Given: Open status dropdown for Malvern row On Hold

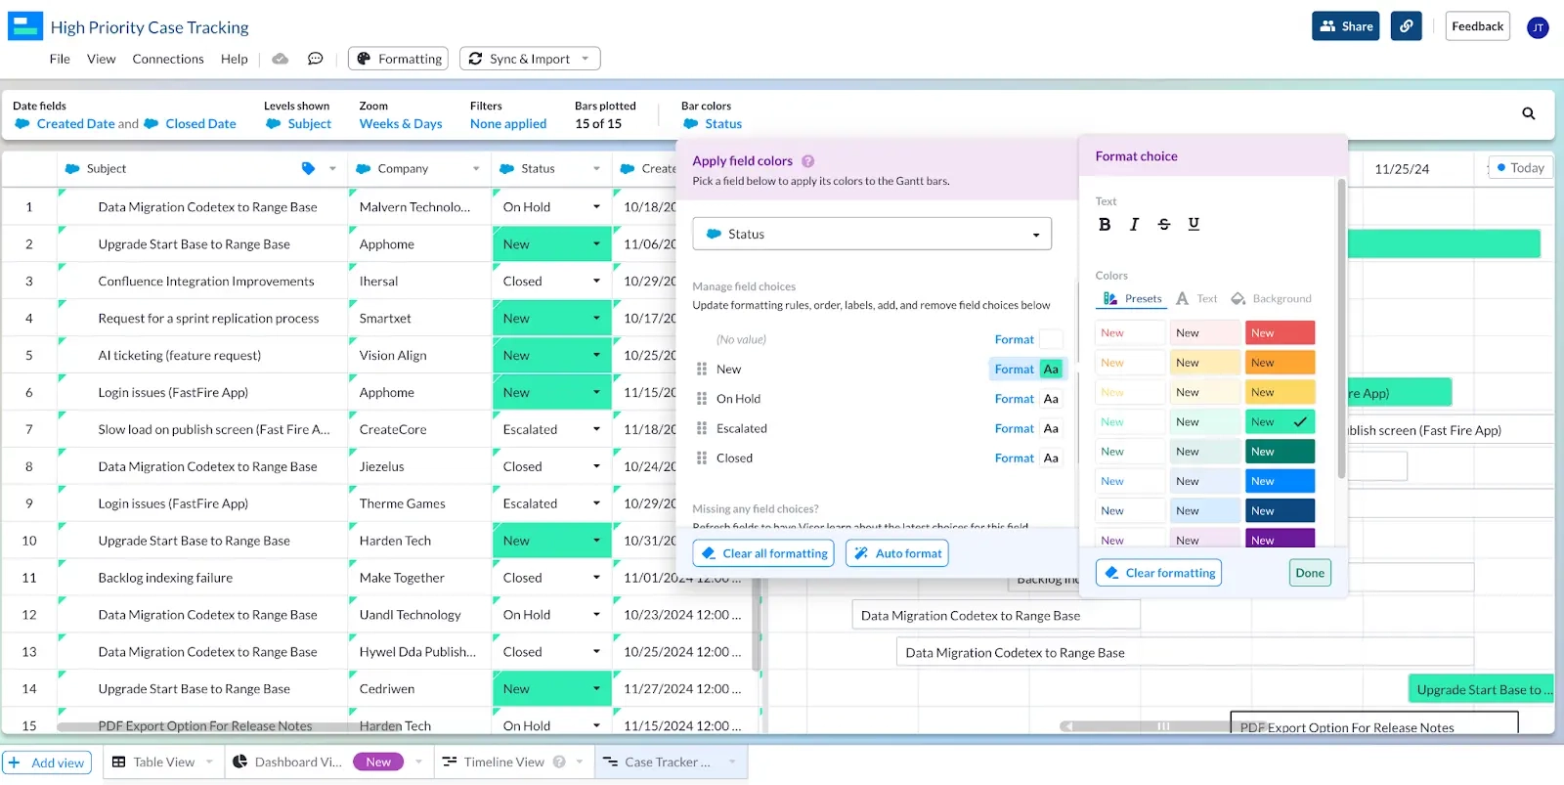Looking at the screenshot, I should click(x=596, y=207).
